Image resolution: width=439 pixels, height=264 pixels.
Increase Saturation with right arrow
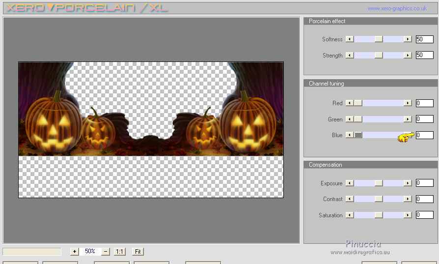[x=408, y=215]
